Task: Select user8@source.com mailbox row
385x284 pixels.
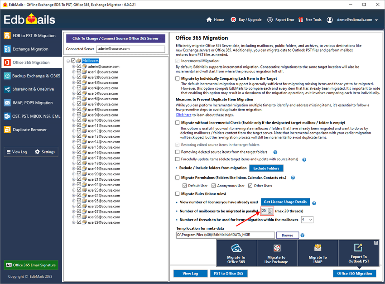Action: pos(103,110)
